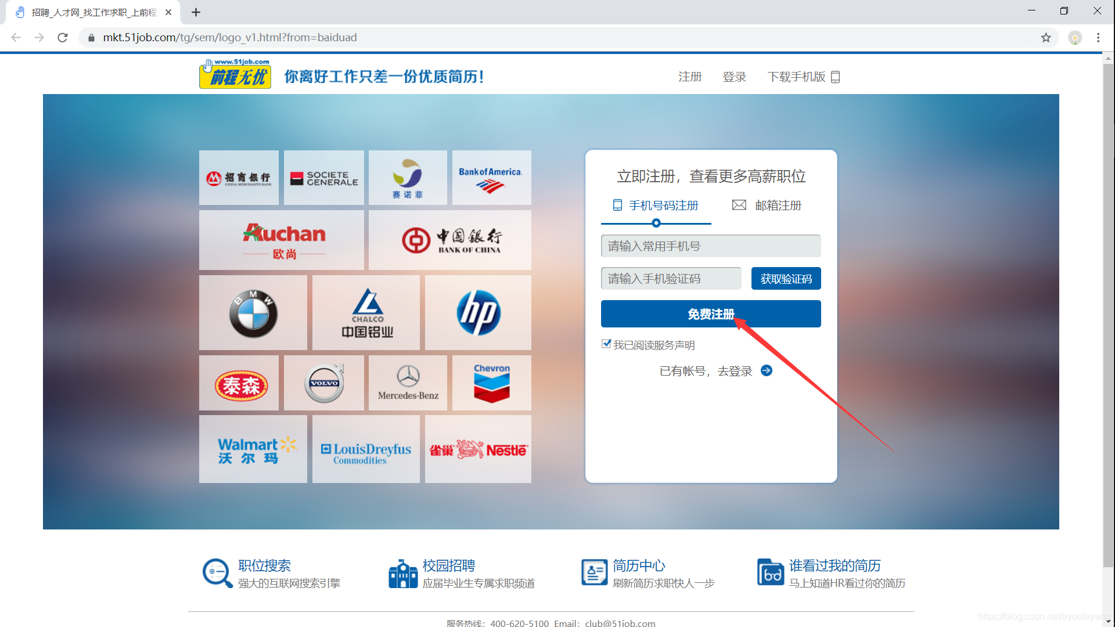Click the browser back arrow
The width and height of the screenshot is (1115, 627).
click(x=16, y=37)
